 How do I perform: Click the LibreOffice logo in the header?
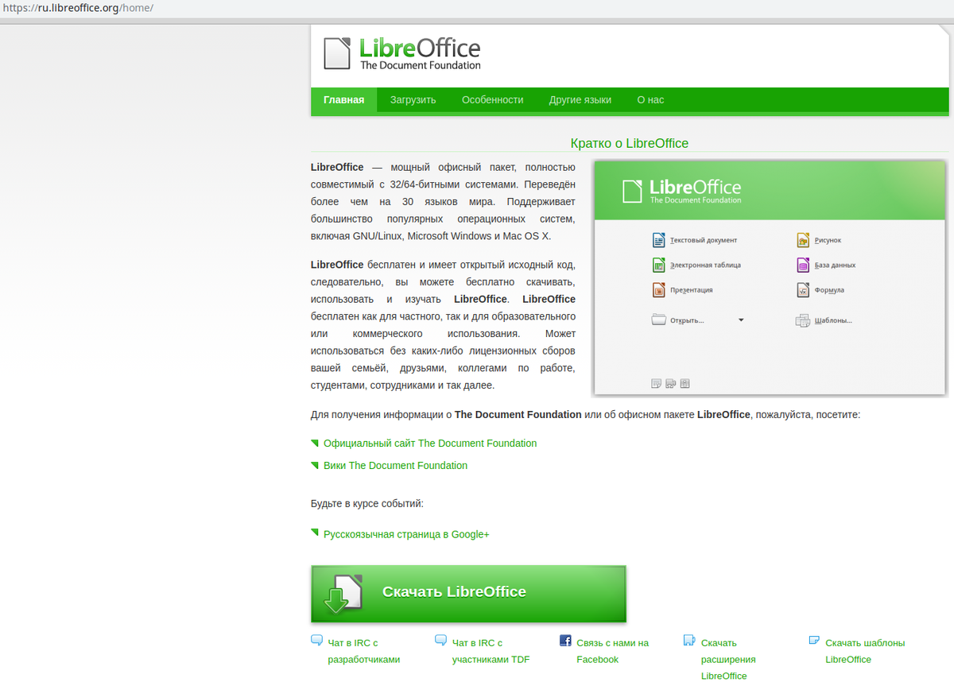(x=401, y=54)
